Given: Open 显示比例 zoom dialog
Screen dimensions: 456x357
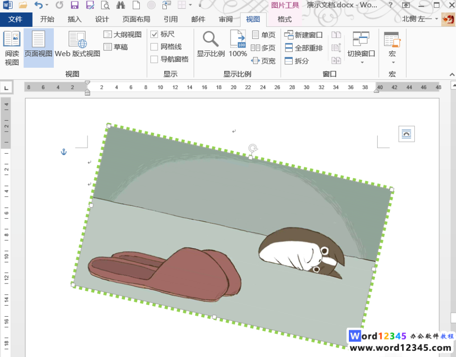Looking at the screenshot, I should [x=211, y=44].
